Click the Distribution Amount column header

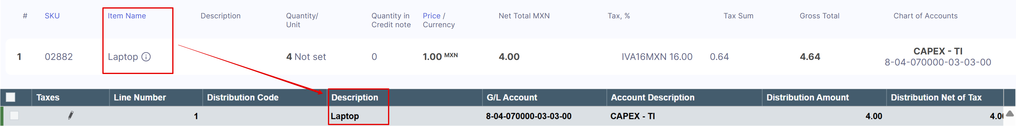click(x=807, y=97)
